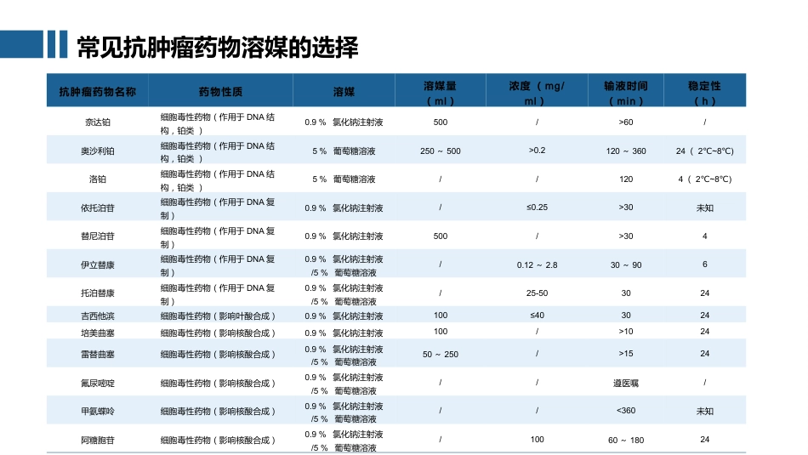Click solvent amount 500 in 替尼泊苷 row

[440, 236]
